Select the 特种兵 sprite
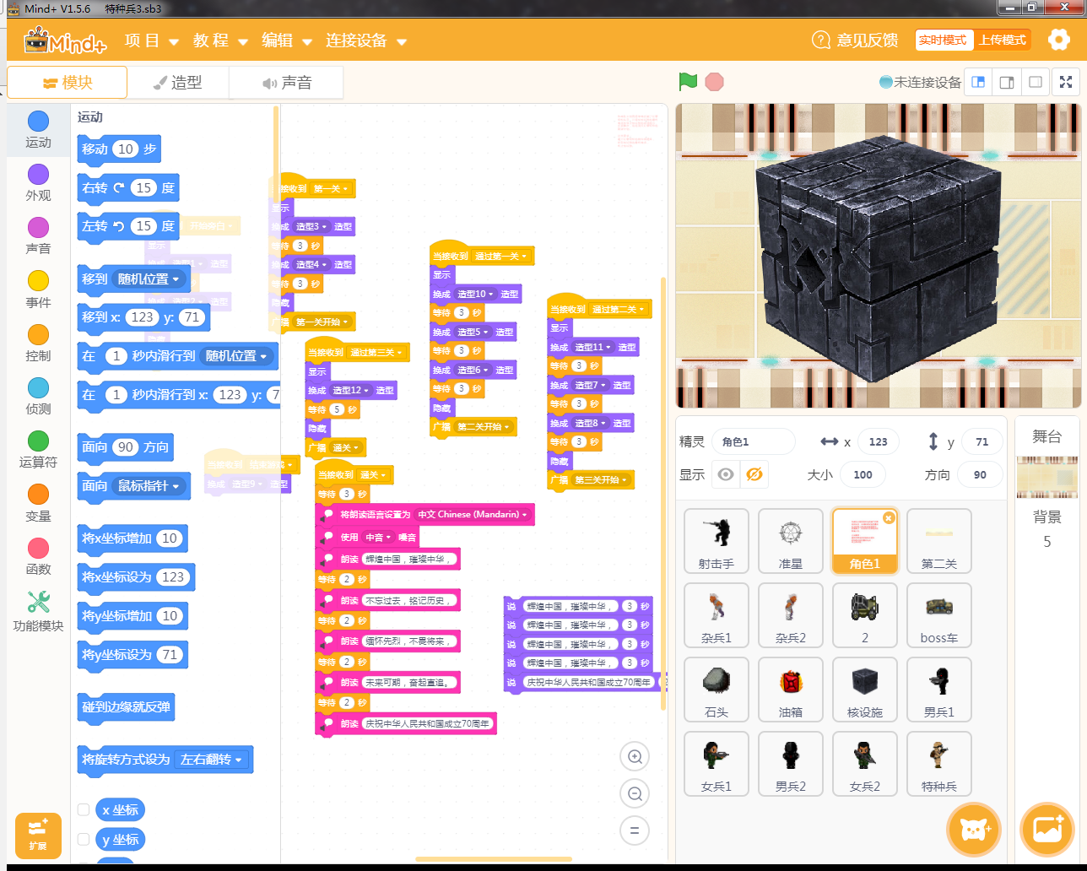Screen dimensions: 1087x871 tap(939, 764)
